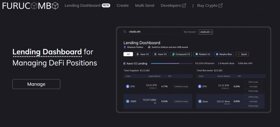Open the Lending Dashboard nav item

pyautogui.click(x=82, y=5)
